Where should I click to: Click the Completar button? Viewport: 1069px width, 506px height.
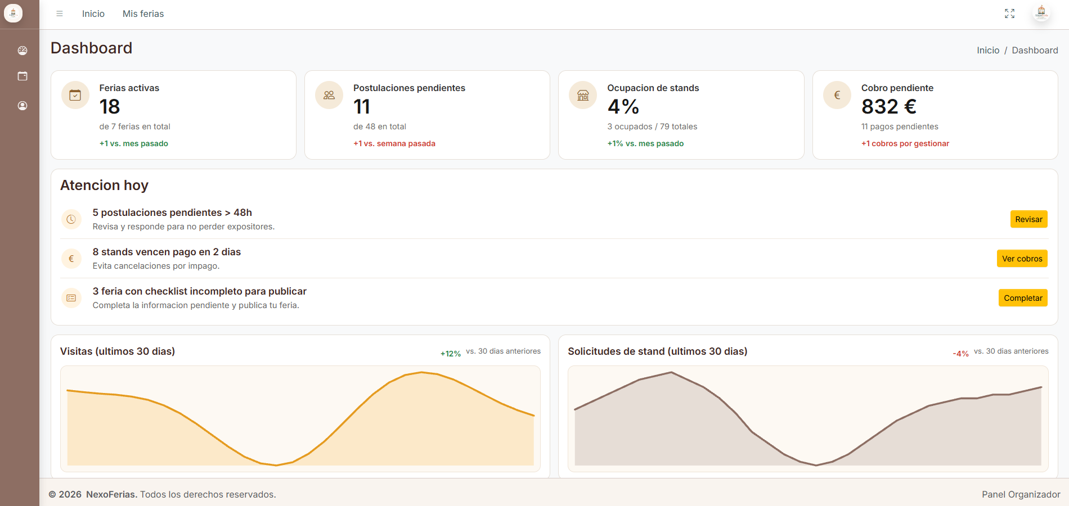point(1023,298)
